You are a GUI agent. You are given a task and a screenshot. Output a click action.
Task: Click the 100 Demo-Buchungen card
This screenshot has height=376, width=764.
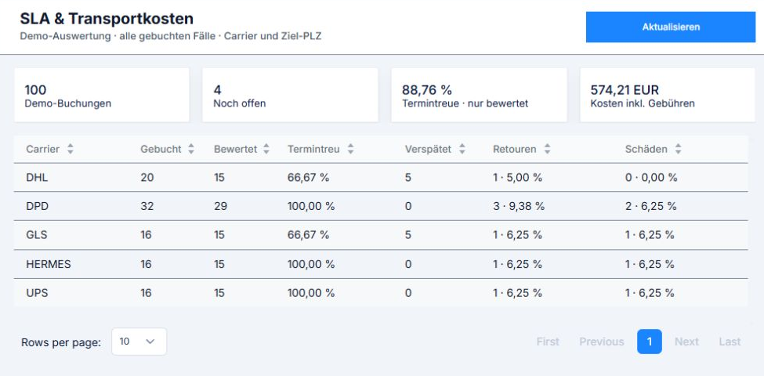point(101,95)
